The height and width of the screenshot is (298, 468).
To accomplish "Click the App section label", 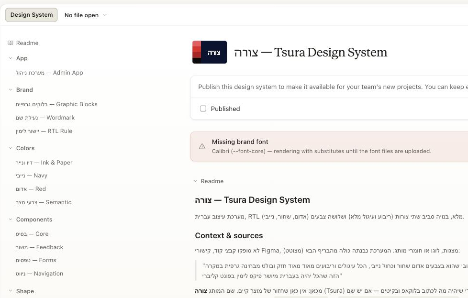I will tap(22, 58).
